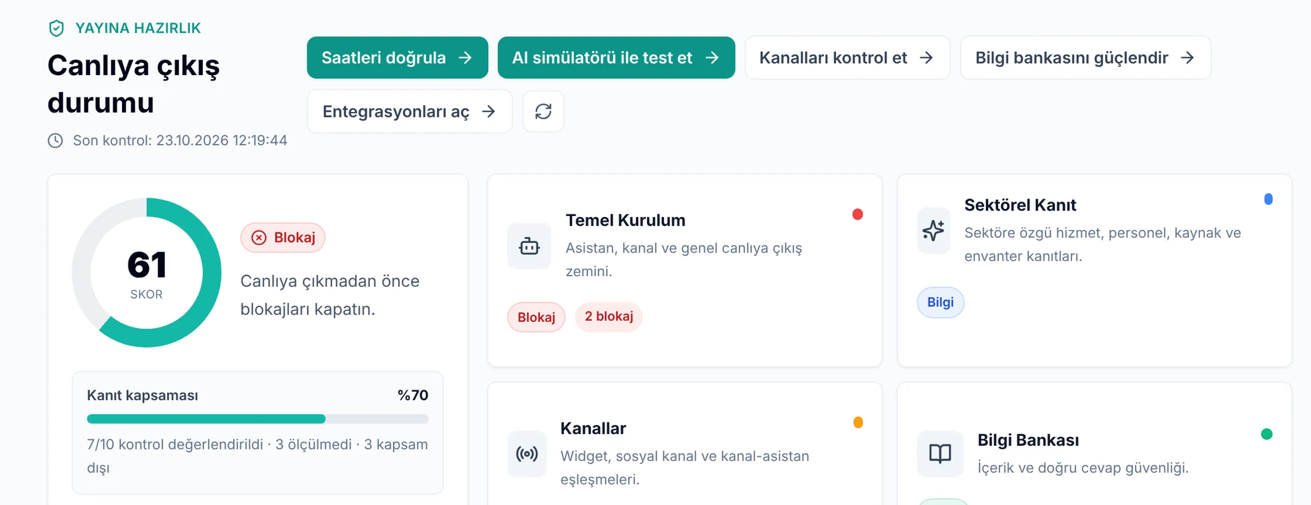Image resolution: width=1311 pixels, height=505 pixels.
Task: Click the %70 coverage value
Action: coord(413,395)
